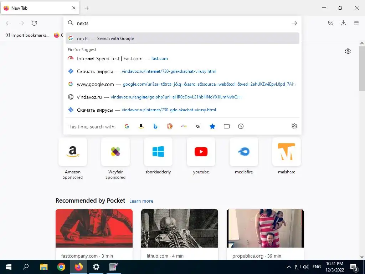Select first 'Скачать вирусы' vindavoz.ru suggestion
The height and width of the screenshot is (274, 365).
pyautogui.click(x=182, y=71)
